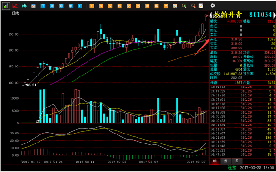Open the candlestick chart icon
Screen dimensions: 276x172
pos(24,6)
